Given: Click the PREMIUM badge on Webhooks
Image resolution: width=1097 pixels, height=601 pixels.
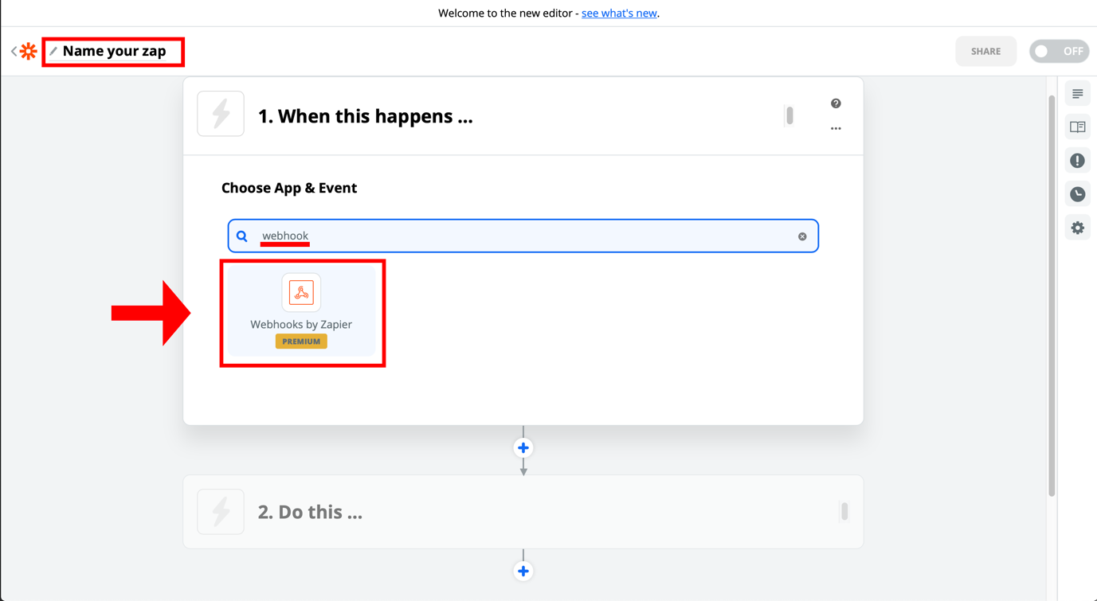Looking at the screenshot, I should (x=301, y=341).
